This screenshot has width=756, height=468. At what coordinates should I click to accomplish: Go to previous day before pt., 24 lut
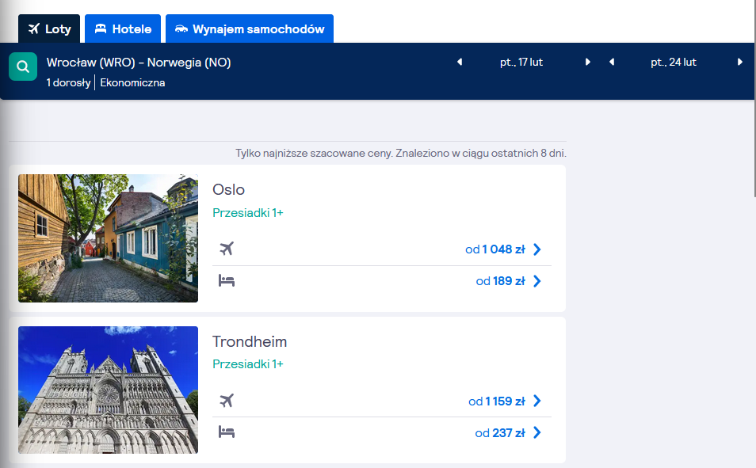(x=612, y=62)
